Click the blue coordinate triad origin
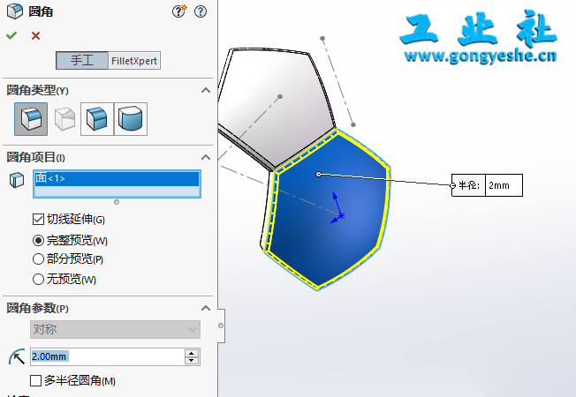This screenshot has width=576, height=397. 341,216
